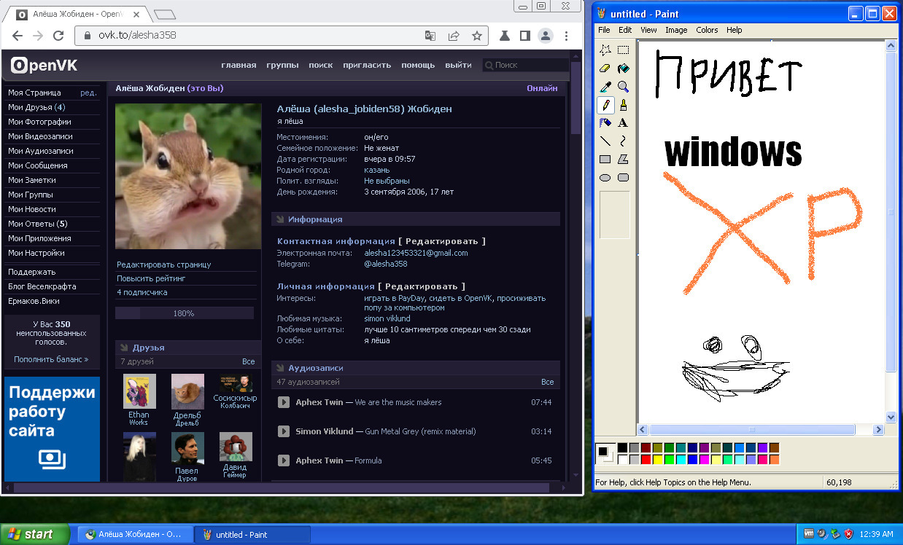Image resolution: width=903 pixels, height=545 pixels.
Task: Show all friends via Все link
Action: pos(249,361)
